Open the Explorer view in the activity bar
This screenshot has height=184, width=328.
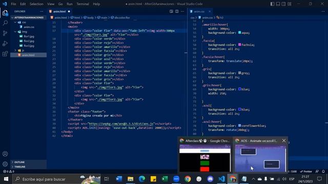5,13
